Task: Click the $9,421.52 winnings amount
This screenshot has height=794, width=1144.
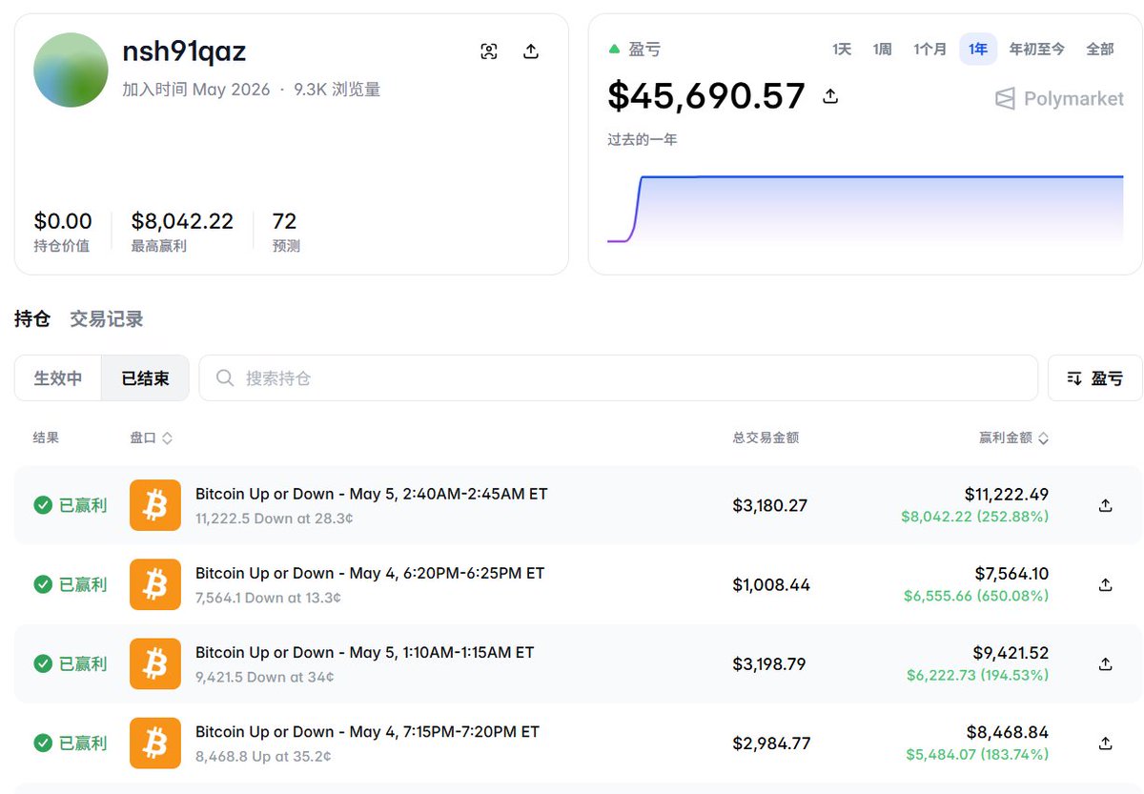Action: click(x=1011, y=652)
